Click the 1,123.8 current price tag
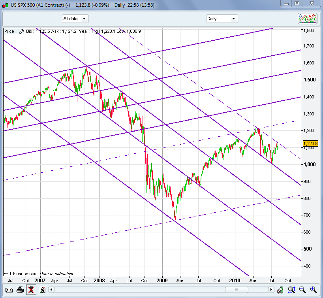 coord(310,143)
